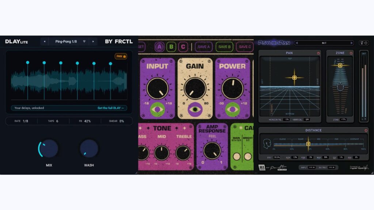374x210 pixels.
Task: Click the TAPS 6 value
Action: click(x=57, y=121)
